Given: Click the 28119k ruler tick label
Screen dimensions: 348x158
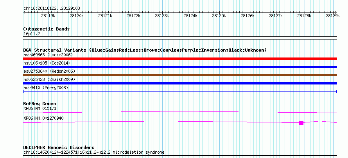Looking at the screenshot, I should click(x=48, y=16).
